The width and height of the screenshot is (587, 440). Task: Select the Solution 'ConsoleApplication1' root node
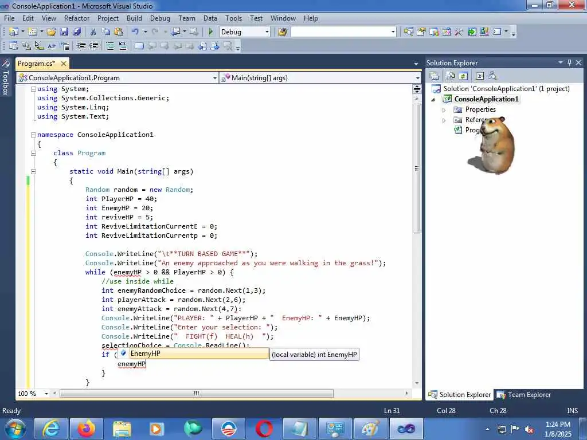pyautogui.click(x=501, y=89)
